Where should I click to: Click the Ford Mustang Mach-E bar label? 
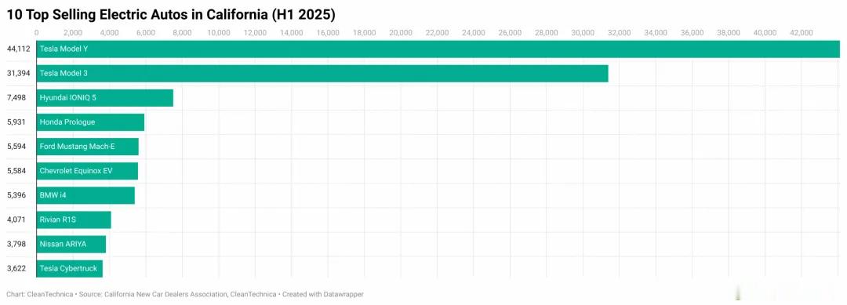click(x=77, y=147)
